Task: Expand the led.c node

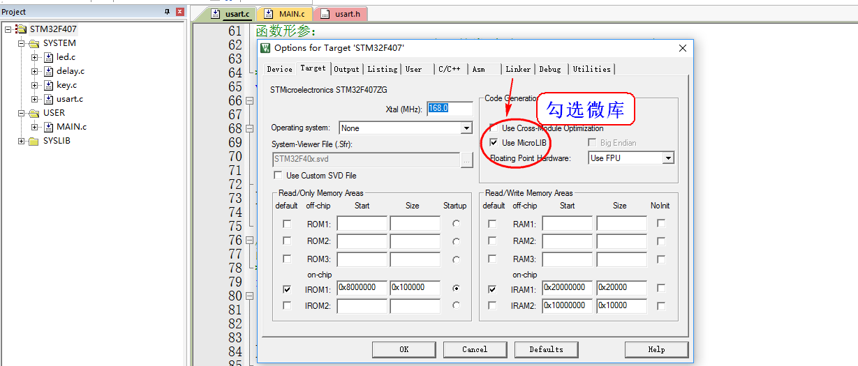Action: click(35, 57)
